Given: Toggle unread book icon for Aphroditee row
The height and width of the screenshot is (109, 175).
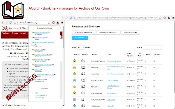Looking at the screenshot, I should click(83, 87).
